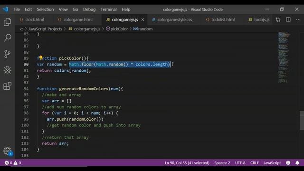The image size is (304, 171).
Task: Click line number 99 in the gutter
Action: click(26, 119)
